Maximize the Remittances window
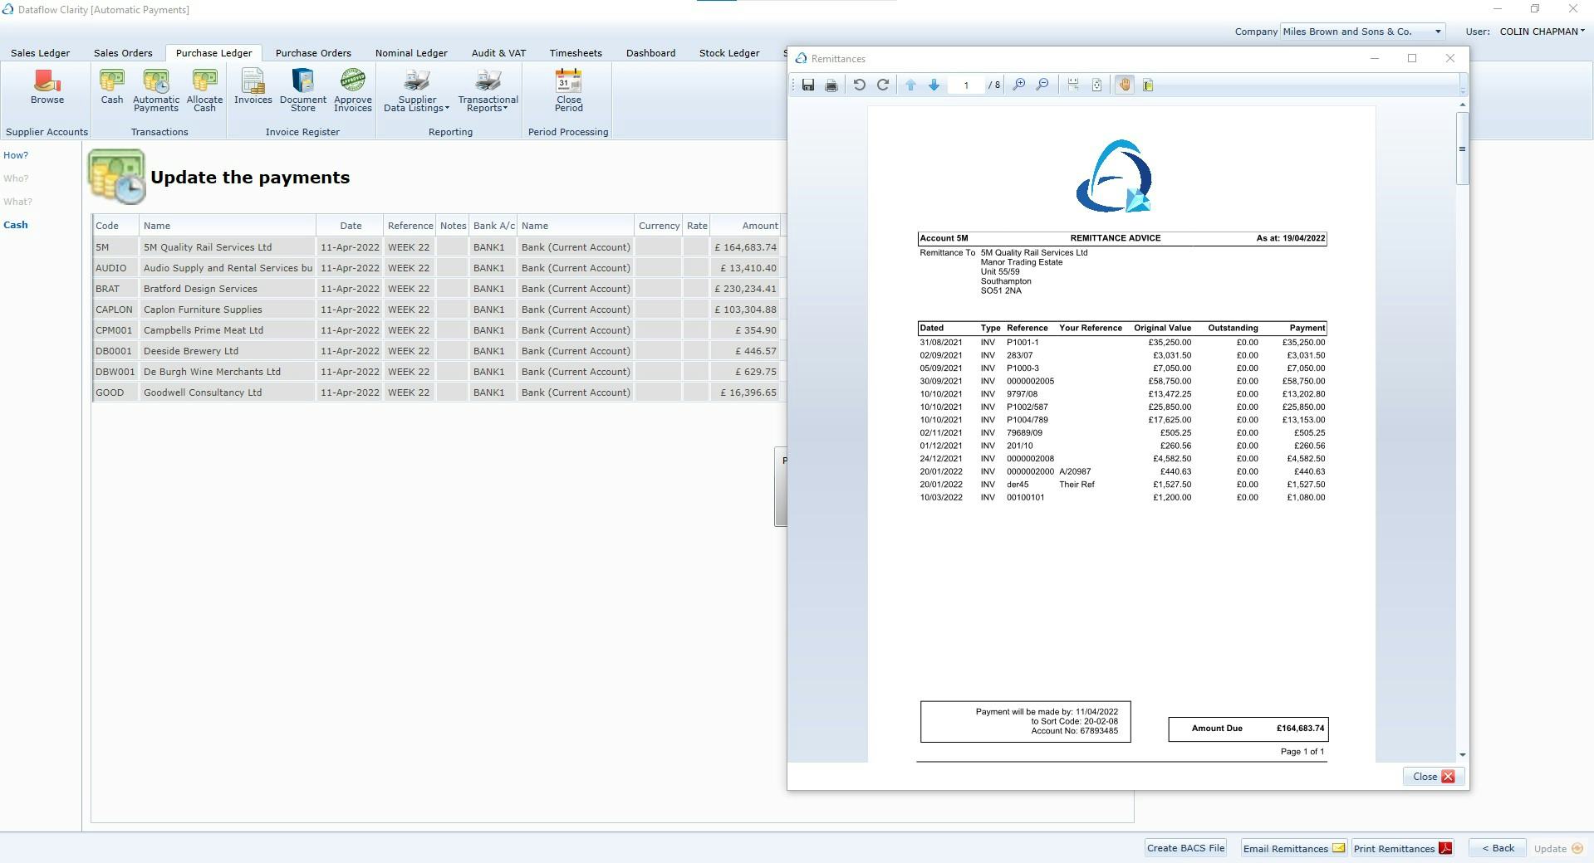The image size is (1594, 863). (1411, 58)
